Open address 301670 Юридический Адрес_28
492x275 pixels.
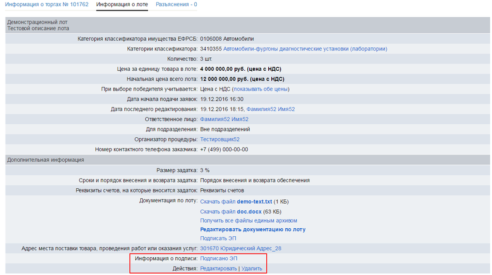[240, 249]
